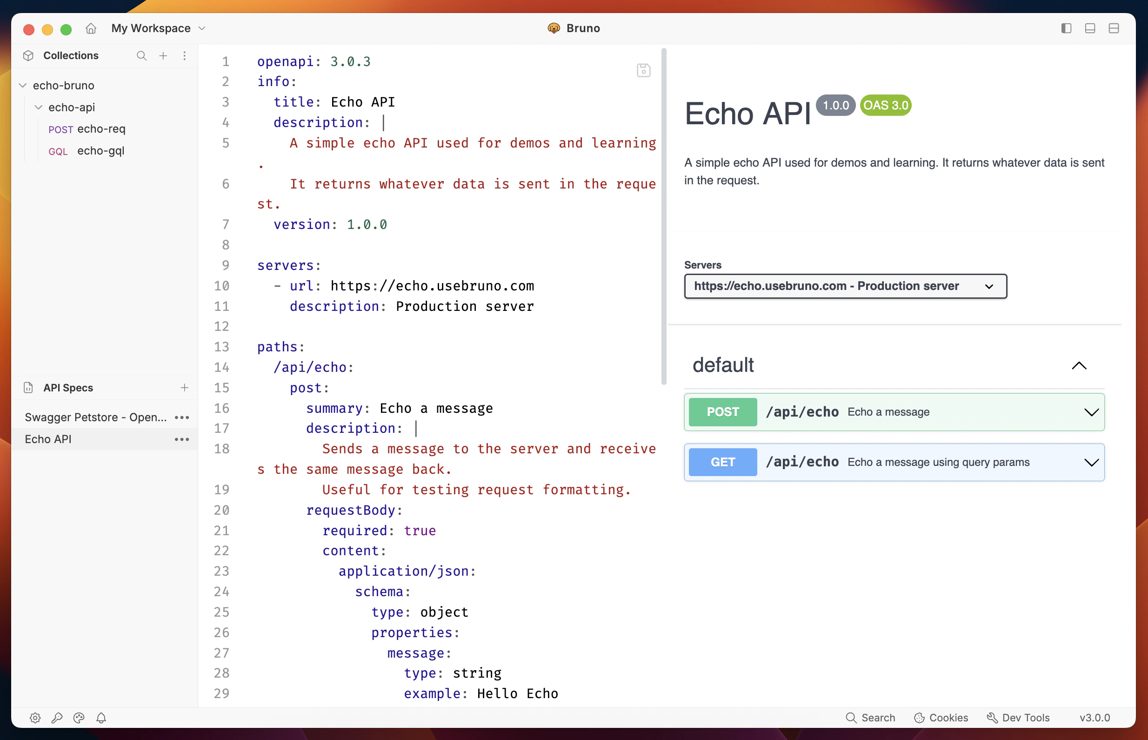Add a new API spec with the plus button

pyautogui.click(x=184, y=387)
